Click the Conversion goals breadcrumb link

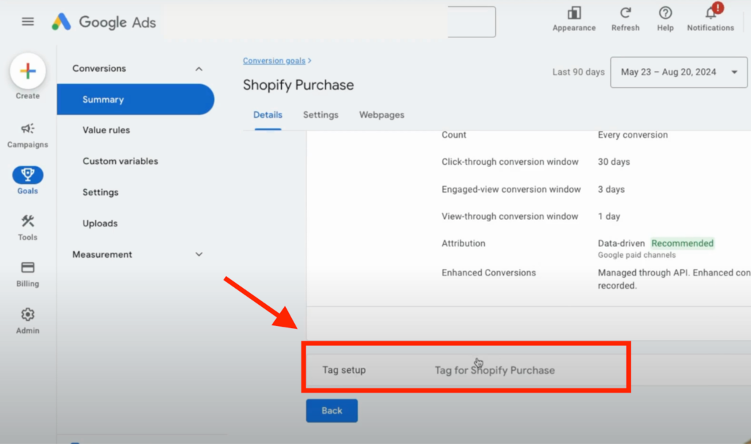point(274,61)
